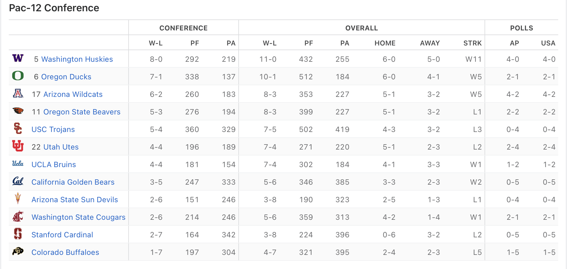Click the California Golden Bears logo
The height and width of the screenshot is (269, 567).
click(x=18, y=181)
